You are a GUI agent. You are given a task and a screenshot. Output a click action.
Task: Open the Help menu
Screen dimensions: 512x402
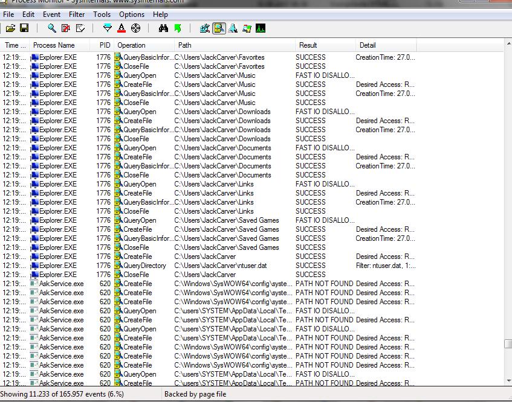[x=160, y=14]
